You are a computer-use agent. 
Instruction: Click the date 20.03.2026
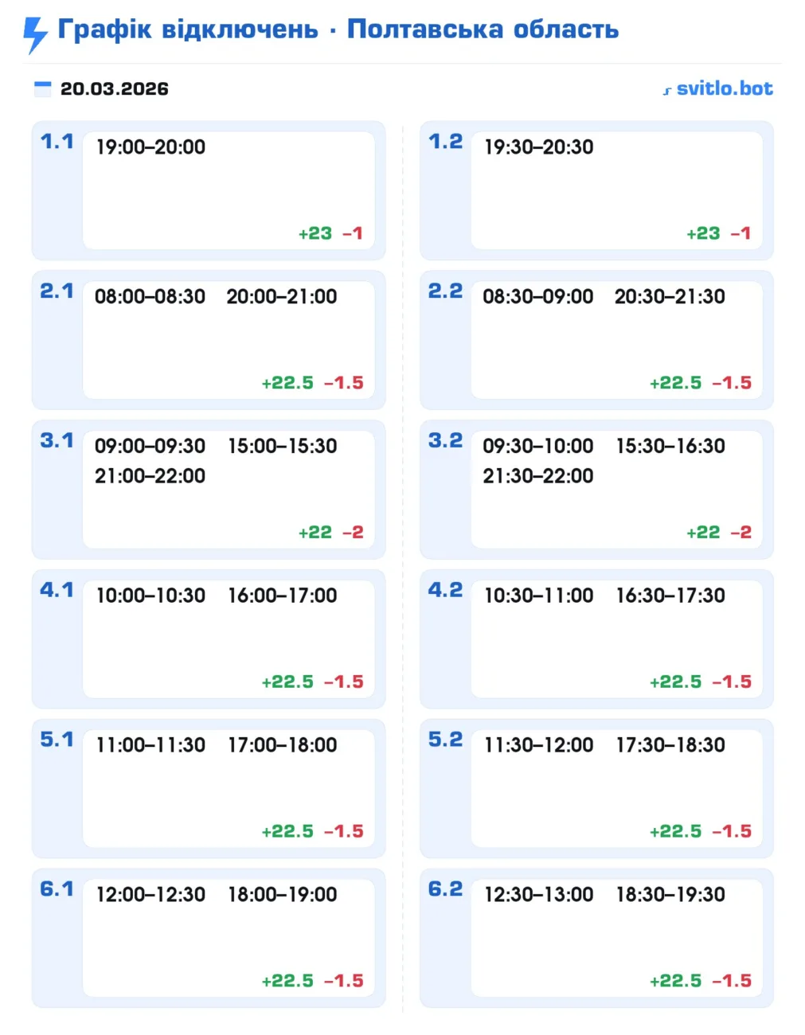115,88
